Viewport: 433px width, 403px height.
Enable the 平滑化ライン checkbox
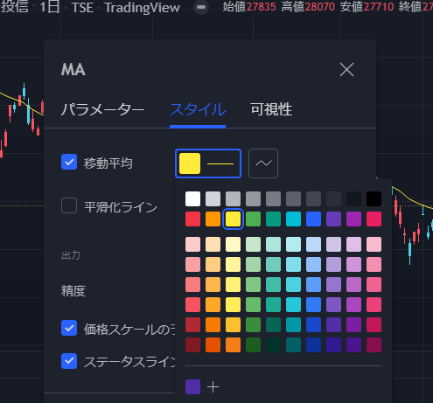point(69,205)
